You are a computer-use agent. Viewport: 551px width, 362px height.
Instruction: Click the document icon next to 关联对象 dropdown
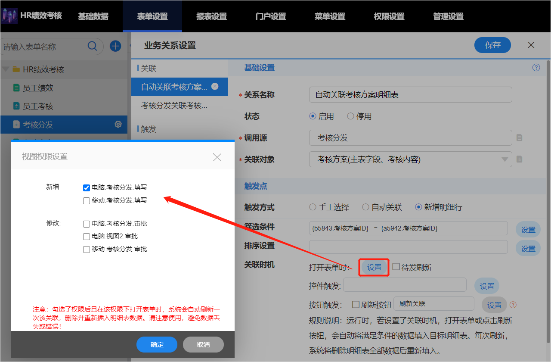[519, 159]
